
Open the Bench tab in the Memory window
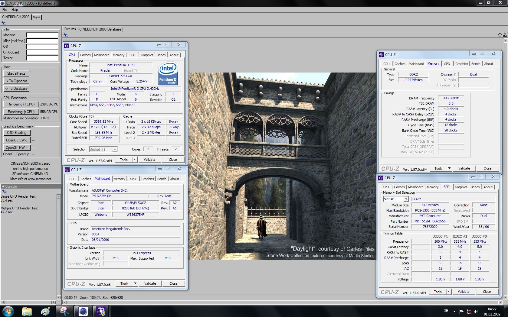pyautogui.click(x=476, y=64)
